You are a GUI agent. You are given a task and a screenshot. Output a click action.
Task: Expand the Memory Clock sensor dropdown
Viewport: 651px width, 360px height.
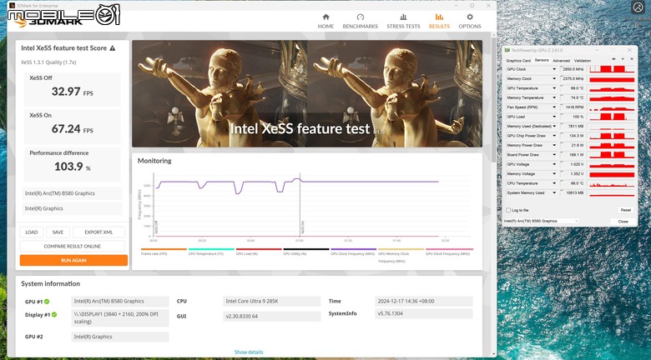tap(554, 79)
